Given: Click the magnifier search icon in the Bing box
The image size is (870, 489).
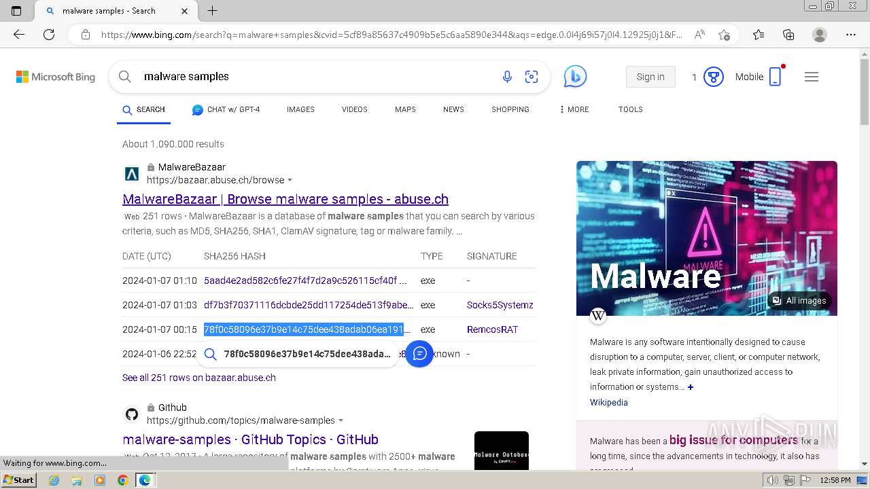Looking at the screenshot, I should [125, 77].
